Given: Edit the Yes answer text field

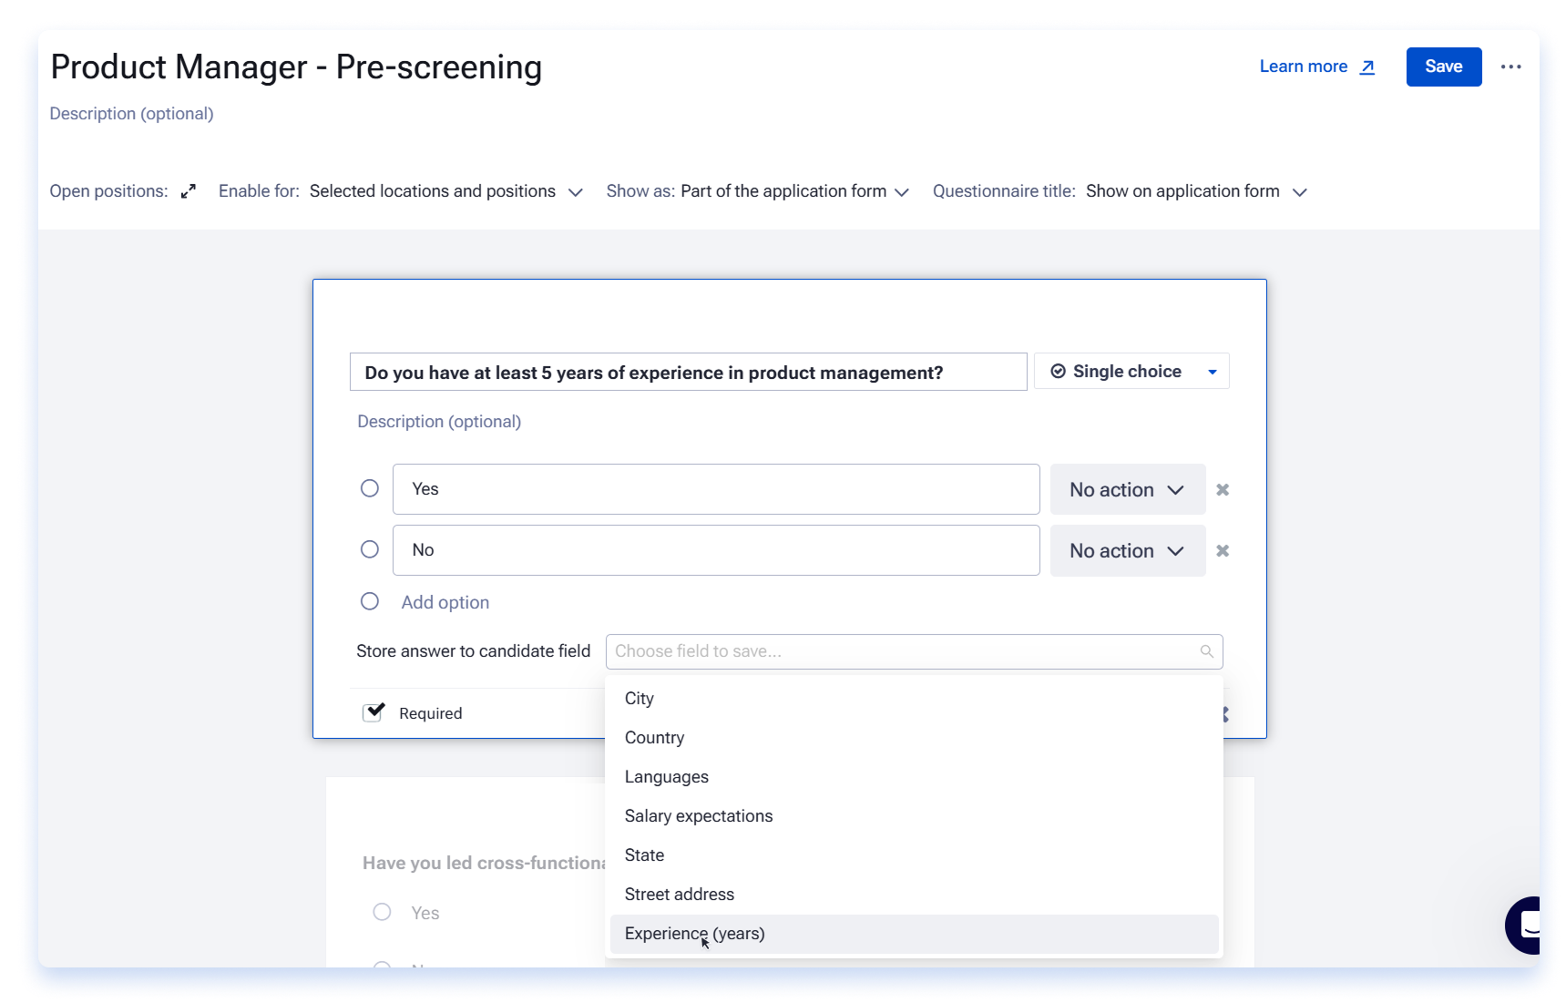Looking at the screenshot, I should (716, 489).
